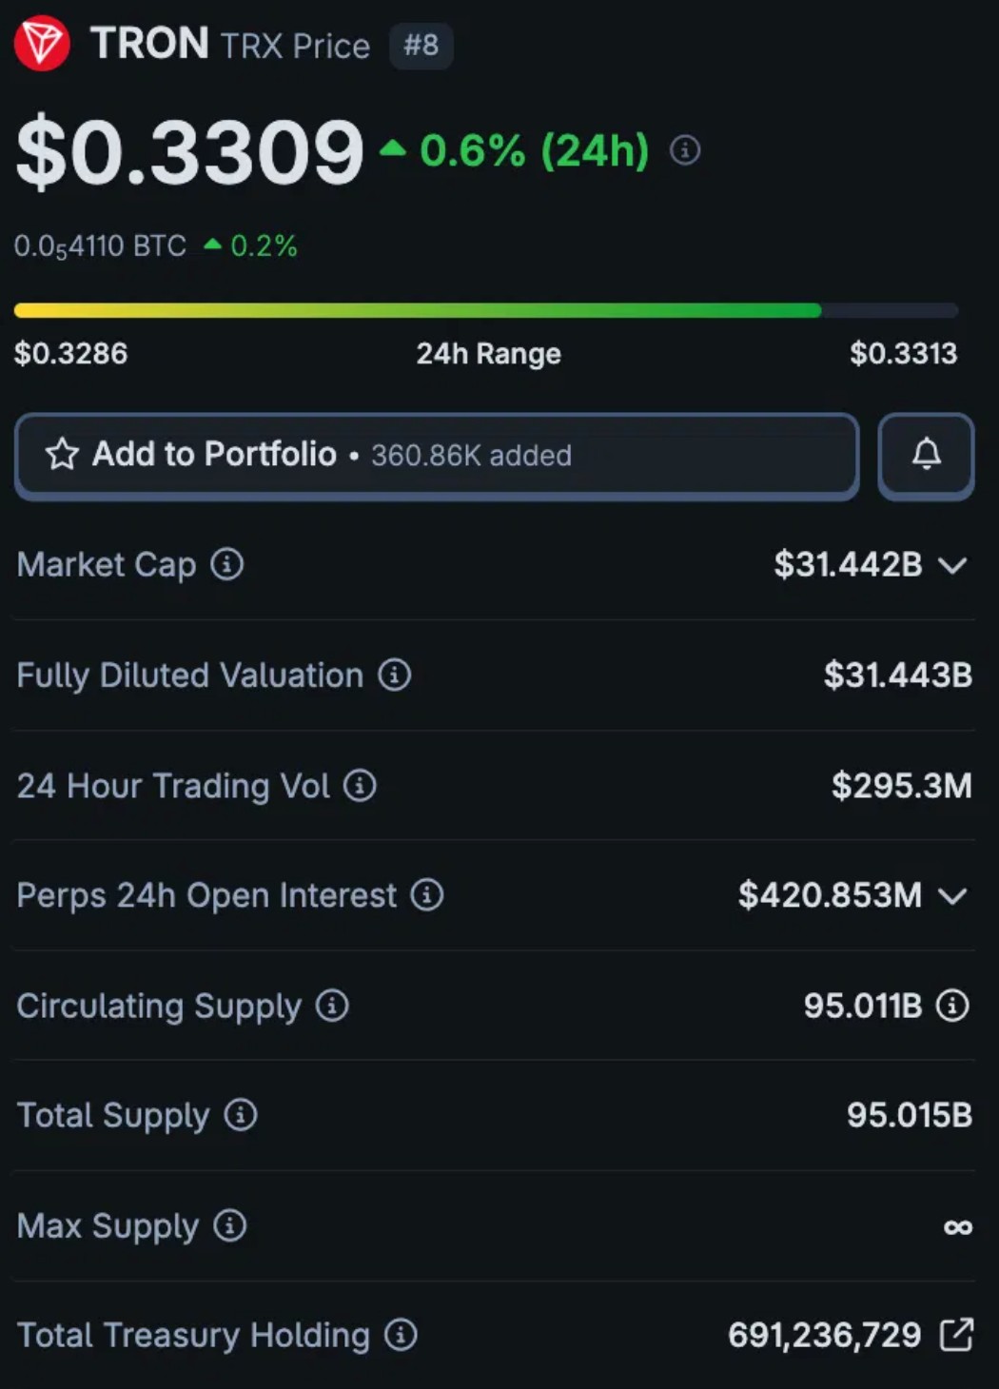
Task: Click the TRON logo icon
Action: click(41, 44)
